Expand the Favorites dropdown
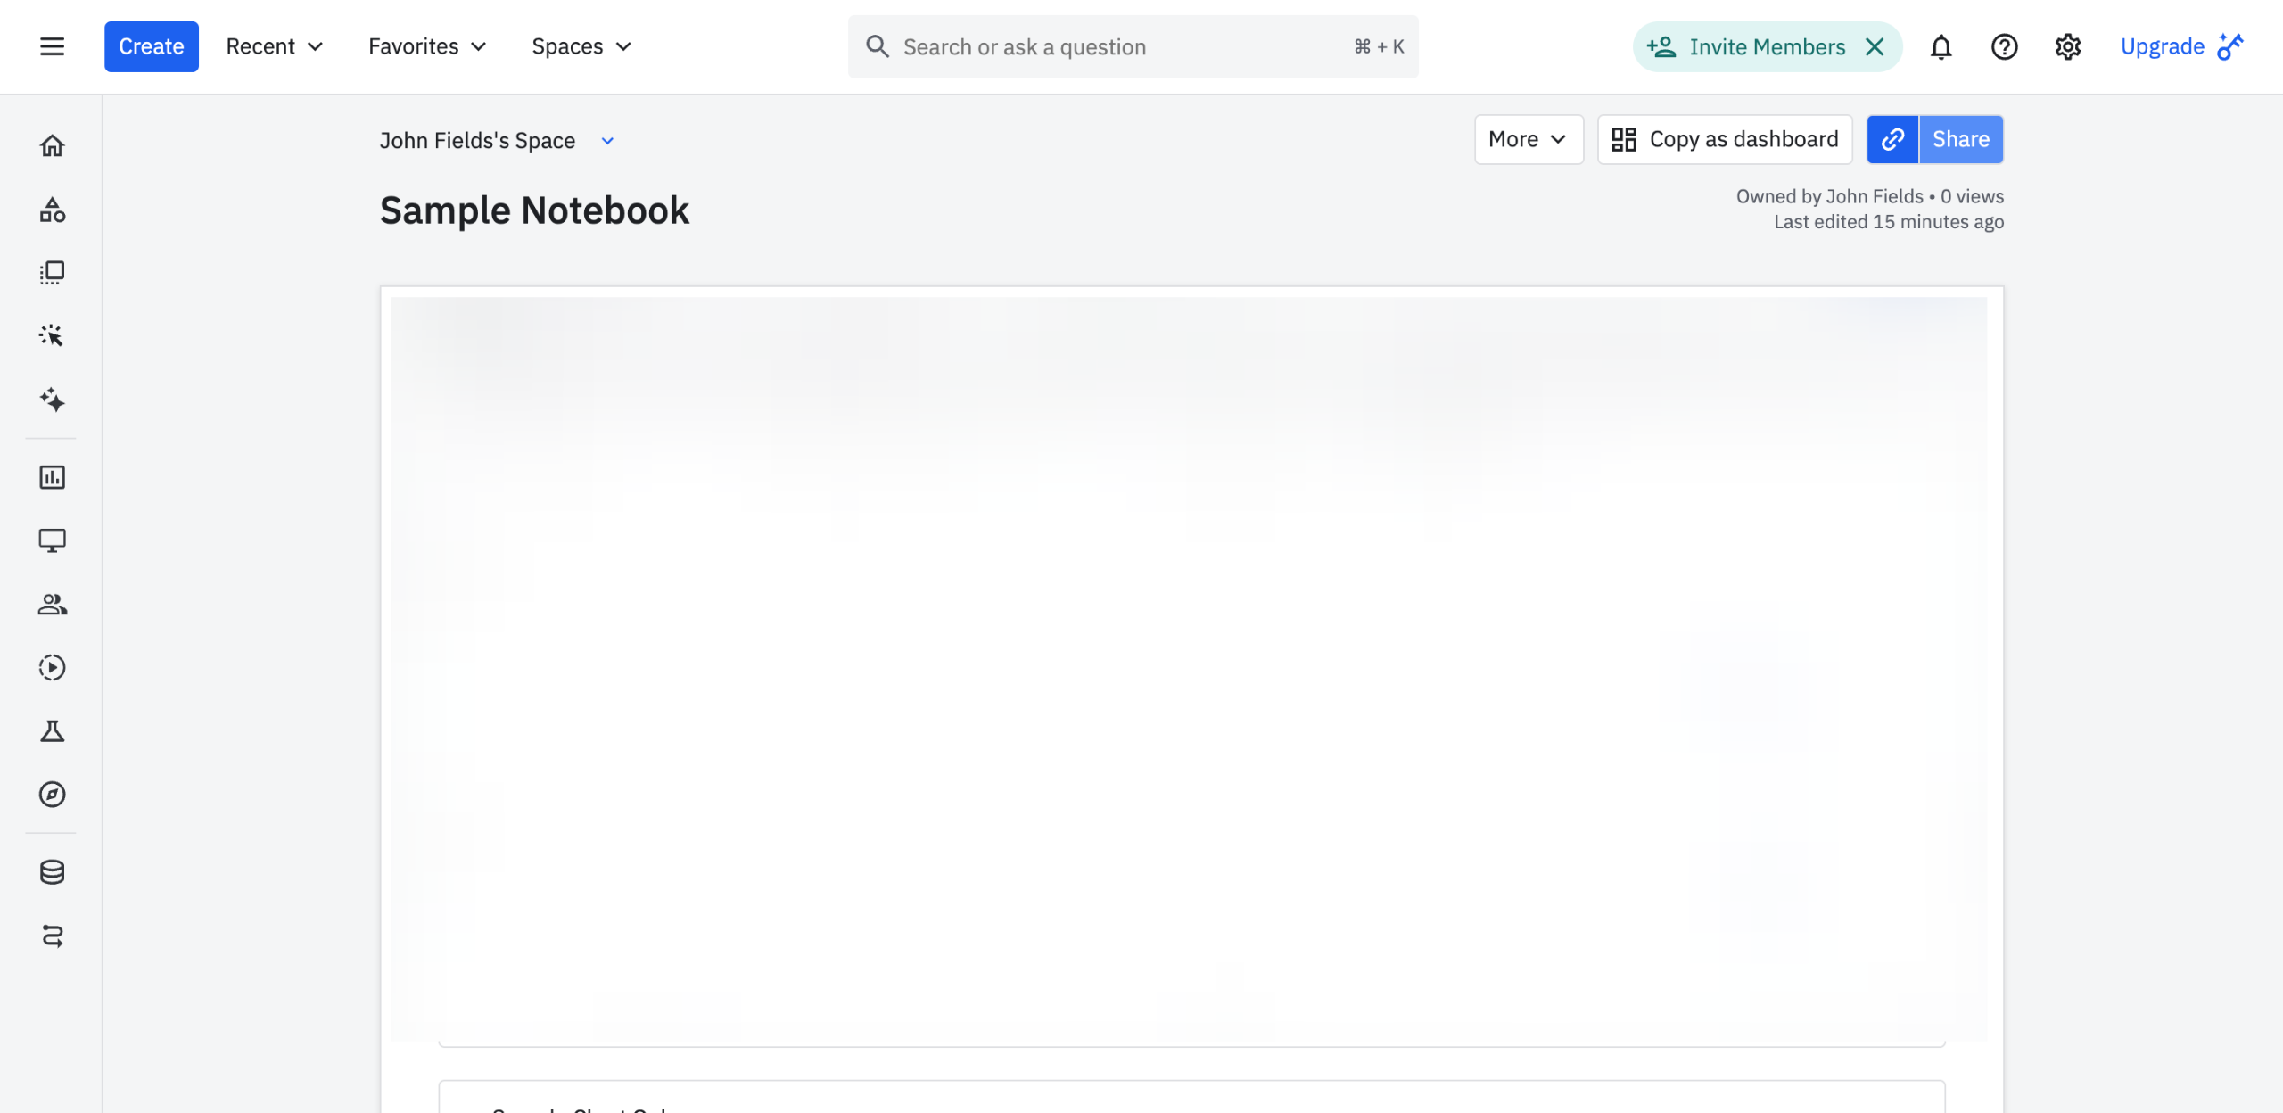The height and width of the screenshot is (1113, 2283). click(x=427, y=46)
